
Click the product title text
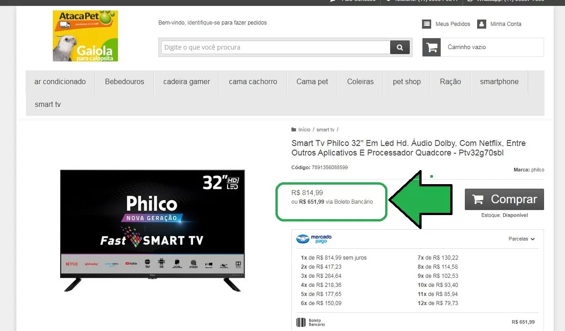pyautogui.click(x=408, y=148)
